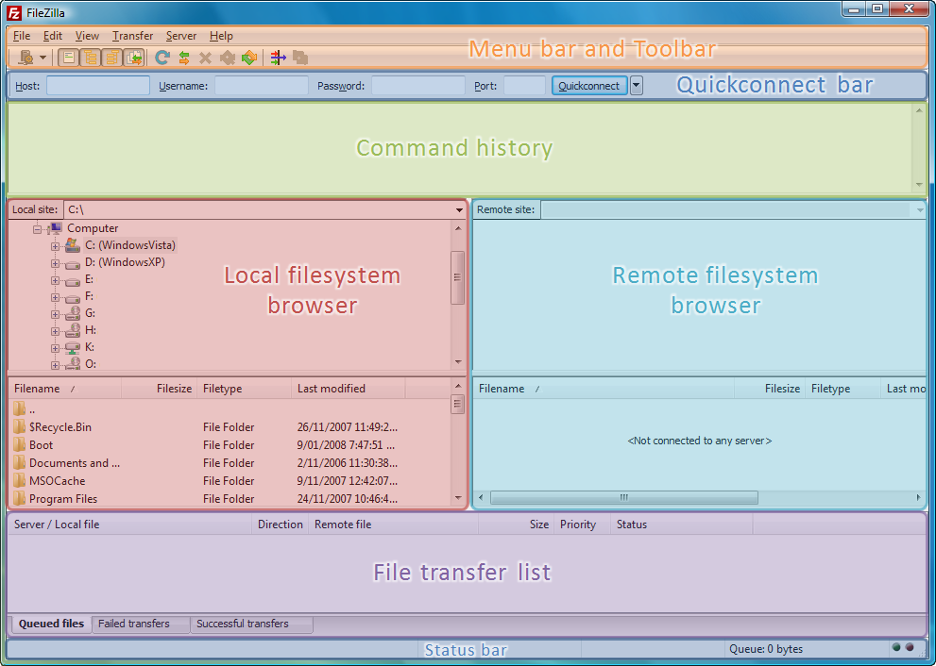This screenshot has width=936, height=666.
Task: Click the Disconnect from server icon
Action: coord(227,58)
